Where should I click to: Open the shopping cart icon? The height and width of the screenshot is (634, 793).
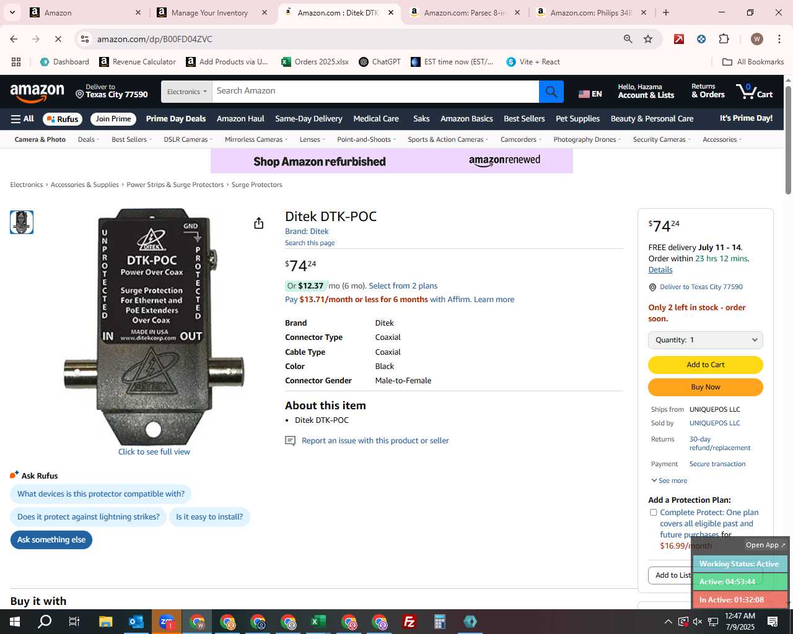tap(754, 91)
